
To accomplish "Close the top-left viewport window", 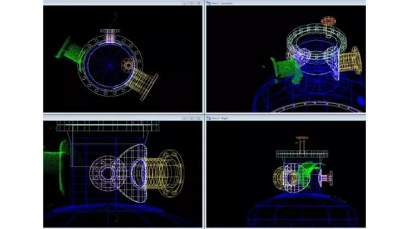I will pos(197,3).
